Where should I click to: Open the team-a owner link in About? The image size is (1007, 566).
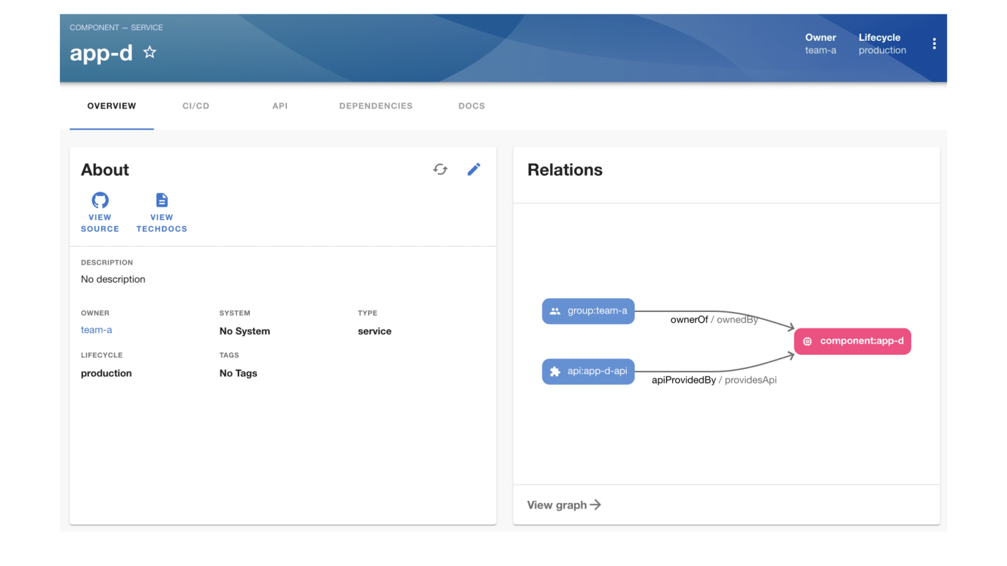coord(96,330)
